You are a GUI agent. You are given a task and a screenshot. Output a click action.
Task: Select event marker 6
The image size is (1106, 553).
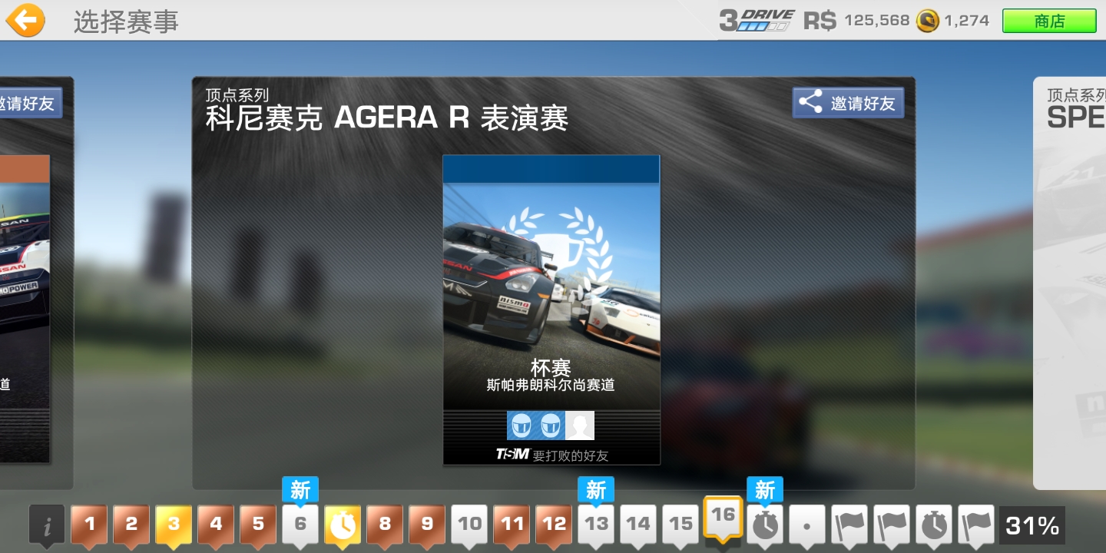click(x=300, y=526)
